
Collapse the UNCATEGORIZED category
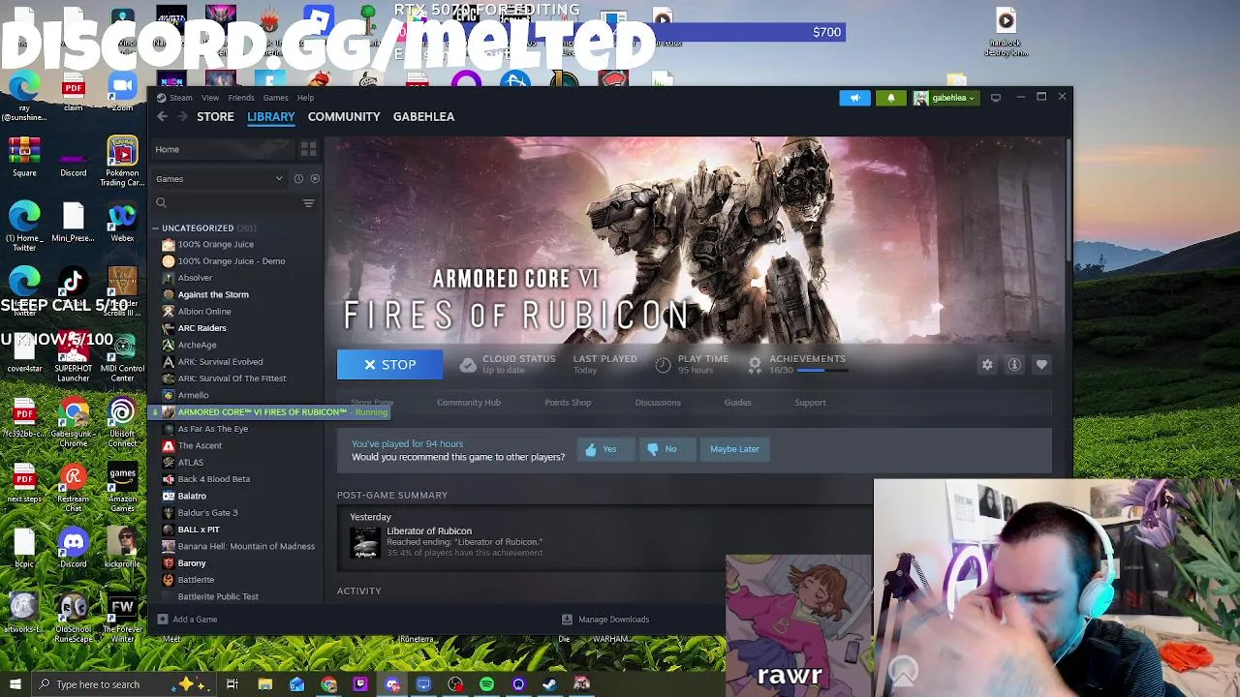tap(155, 228)
